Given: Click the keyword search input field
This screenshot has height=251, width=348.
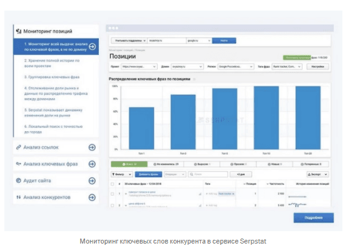Looking at the screenshot, I should coord(208,175).
